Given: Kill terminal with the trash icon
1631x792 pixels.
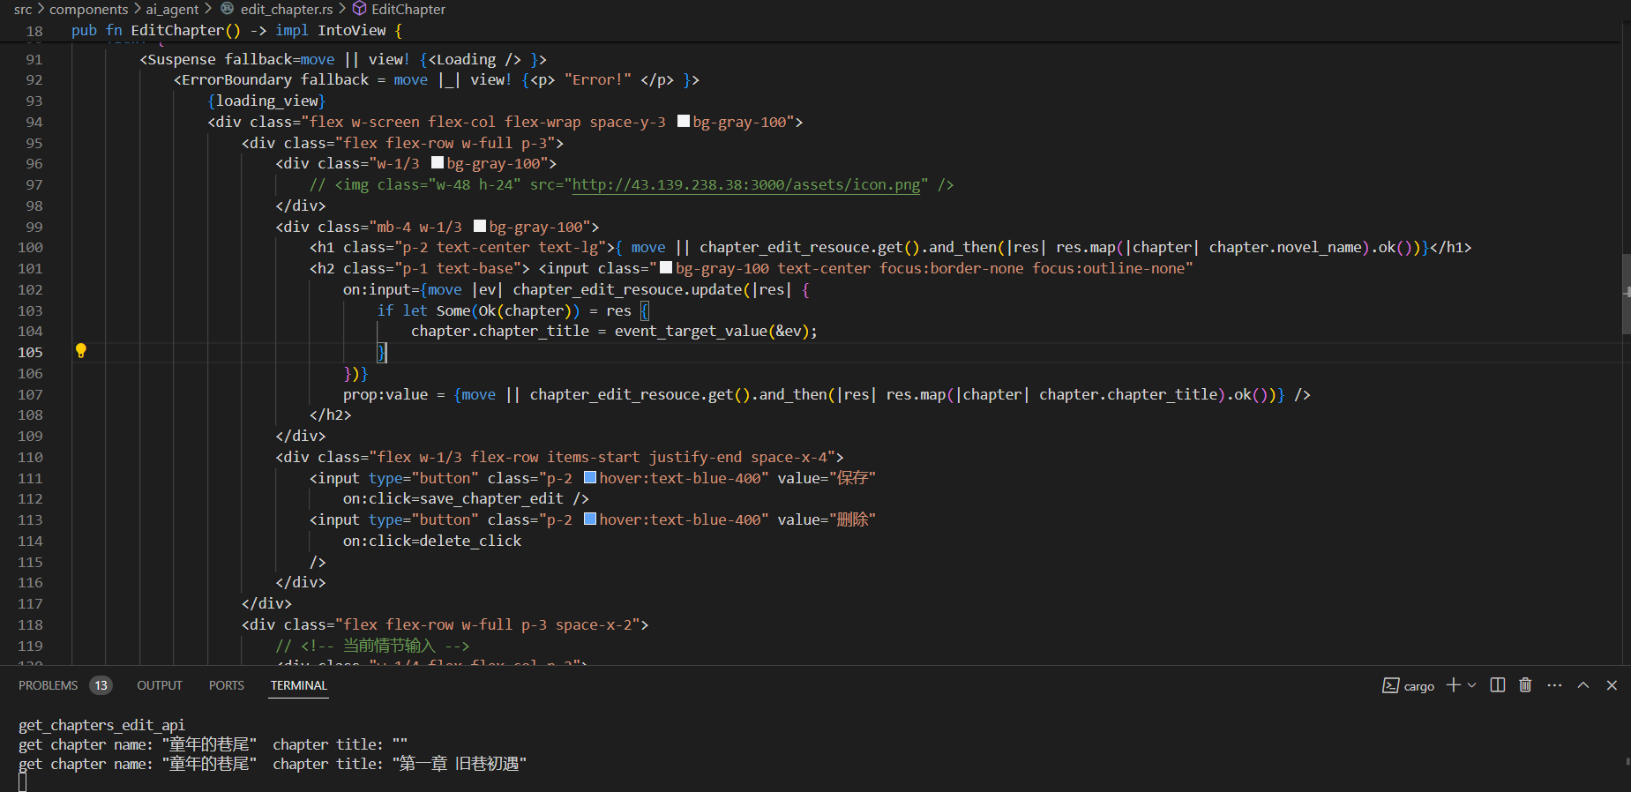Looking at the screenshot, I should coord(1525,685).
